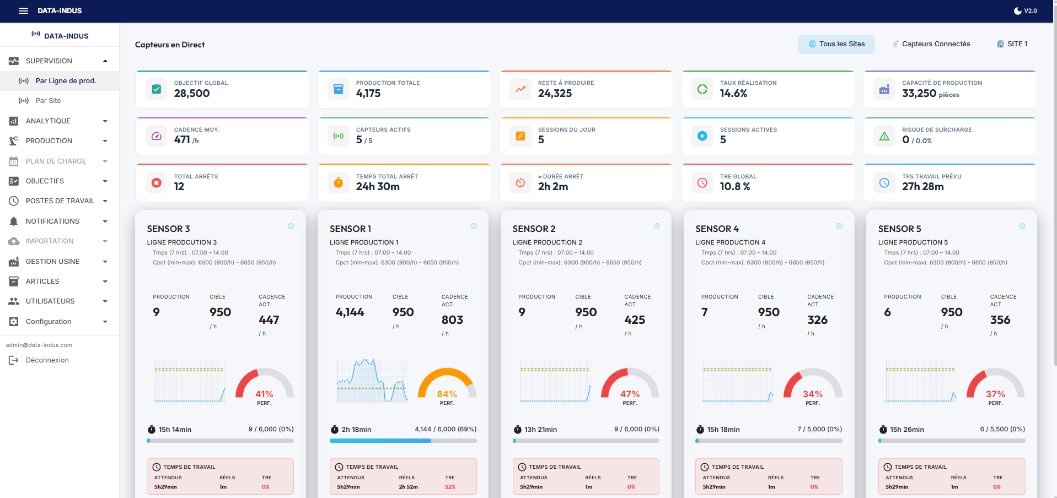Screen dimensions: 1057x498
Task: Click the Reste à Produire trend icon
Action: pyautogui.click(x=521, y=89)
